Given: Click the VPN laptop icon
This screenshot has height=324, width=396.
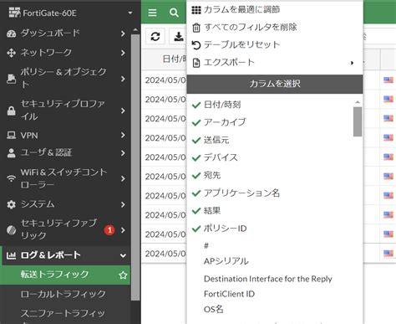Looking at the screenshot, I should tap(12, 136).
